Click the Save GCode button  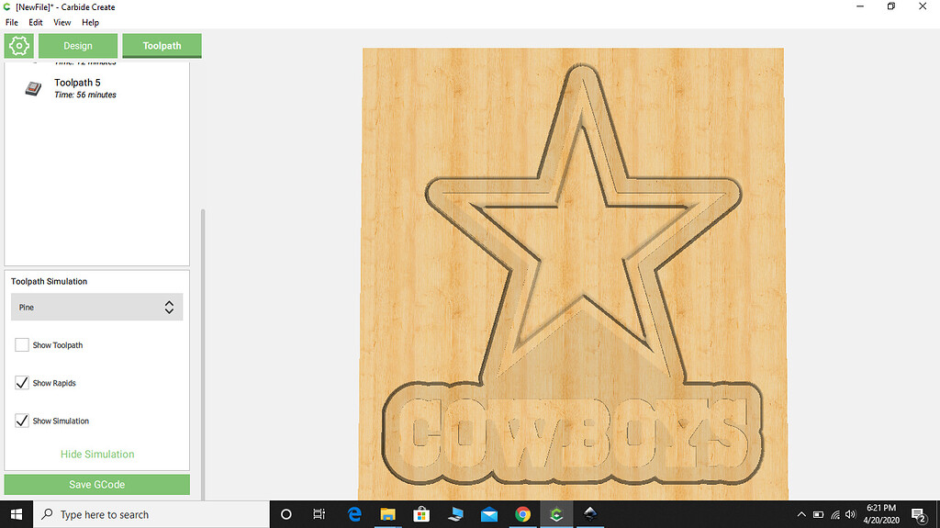coord(97,485)
